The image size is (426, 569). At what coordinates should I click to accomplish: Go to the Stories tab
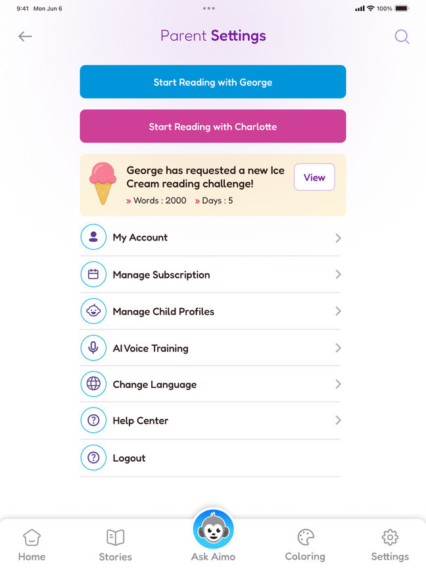[115, 545]
